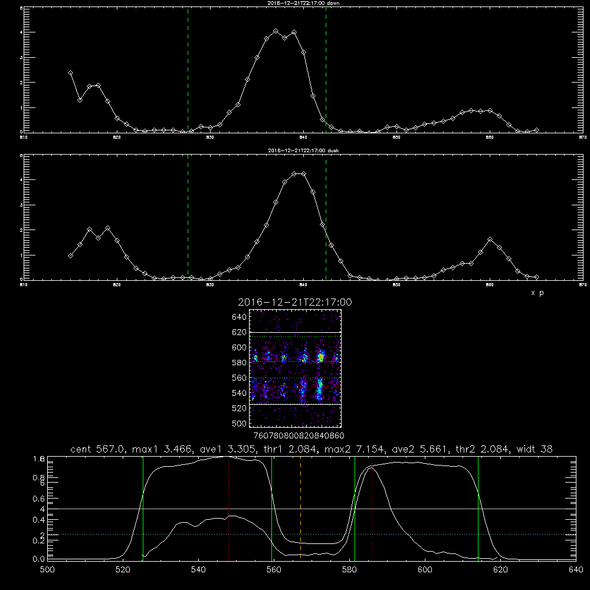Select the orange dashed center line in the bottom plot

coord(300,508)
